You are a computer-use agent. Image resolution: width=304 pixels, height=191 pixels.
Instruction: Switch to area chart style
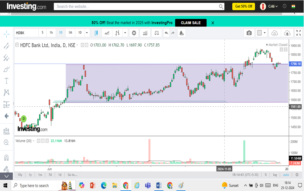point(107,33)
